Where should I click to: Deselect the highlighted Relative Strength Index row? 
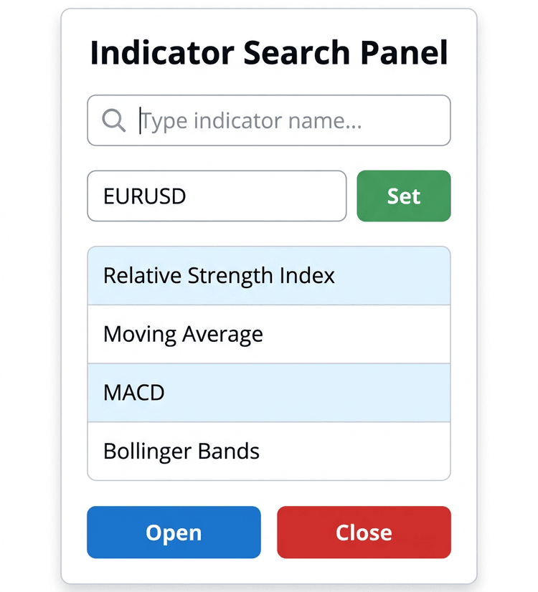click(268, 276)
